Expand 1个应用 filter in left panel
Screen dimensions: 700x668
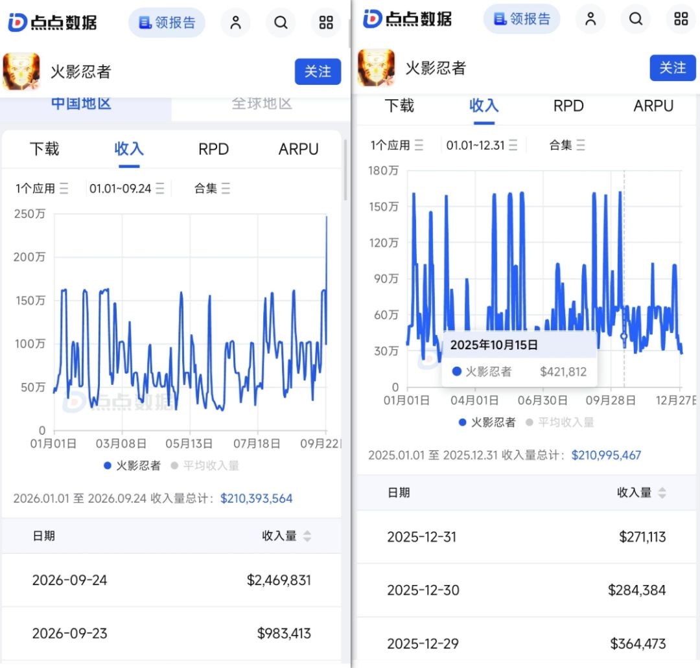point(42,189)
